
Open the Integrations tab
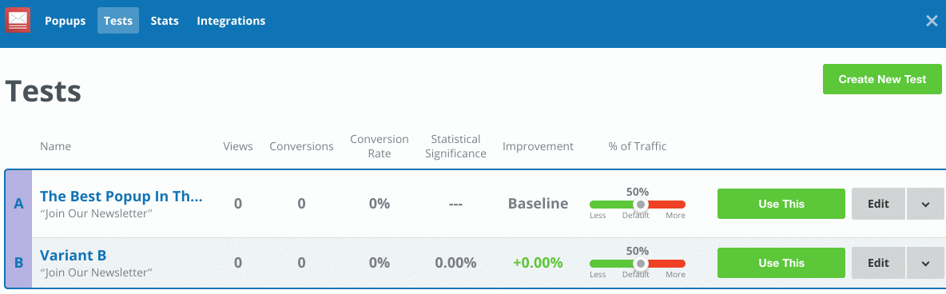pos(231,21)
